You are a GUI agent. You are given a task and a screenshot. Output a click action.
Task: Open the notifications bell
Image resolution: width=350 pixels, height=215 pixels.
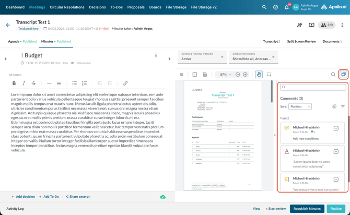click(x=286, y=7)
